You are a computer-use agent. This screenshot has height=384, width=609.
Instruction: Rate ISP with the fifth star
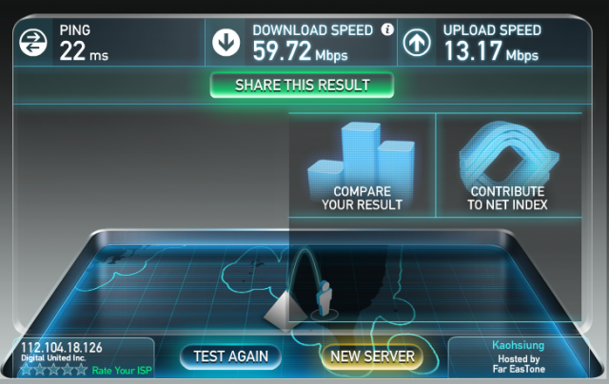tap(81, 370)
